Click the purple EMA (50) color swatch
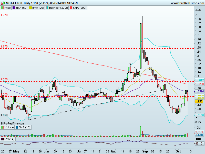Image resolution: width=205 pixels, height=154 pixels. pos(14,8)
